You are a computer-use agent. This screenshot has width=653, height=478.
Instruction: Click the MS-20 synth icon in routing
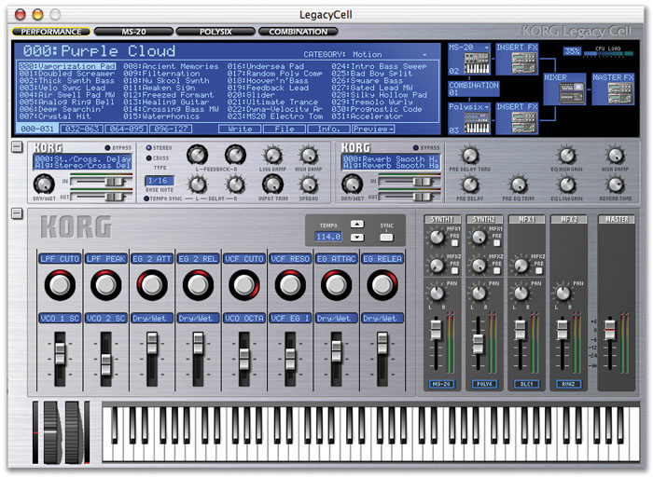click(x=478, y=63)
